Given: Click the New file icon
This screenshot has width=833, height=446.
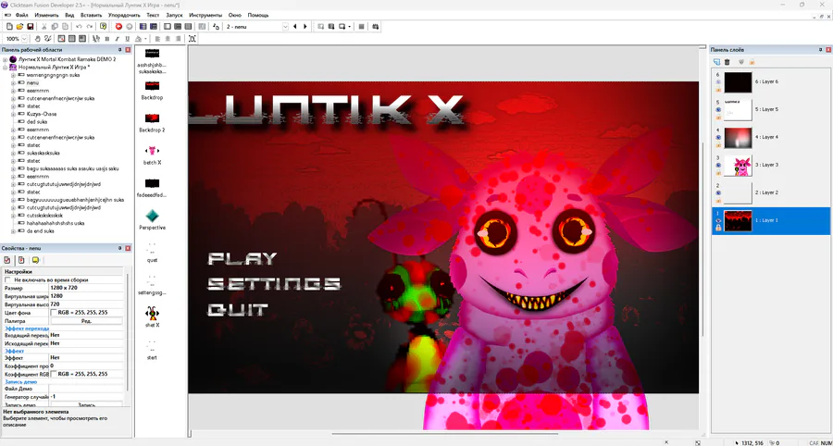Looking at the screenshot, I should (x=9, y=26).
